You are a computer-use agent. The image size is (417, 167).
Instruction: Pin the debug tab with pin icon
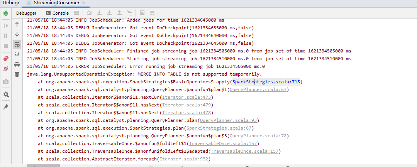[6, 107]
